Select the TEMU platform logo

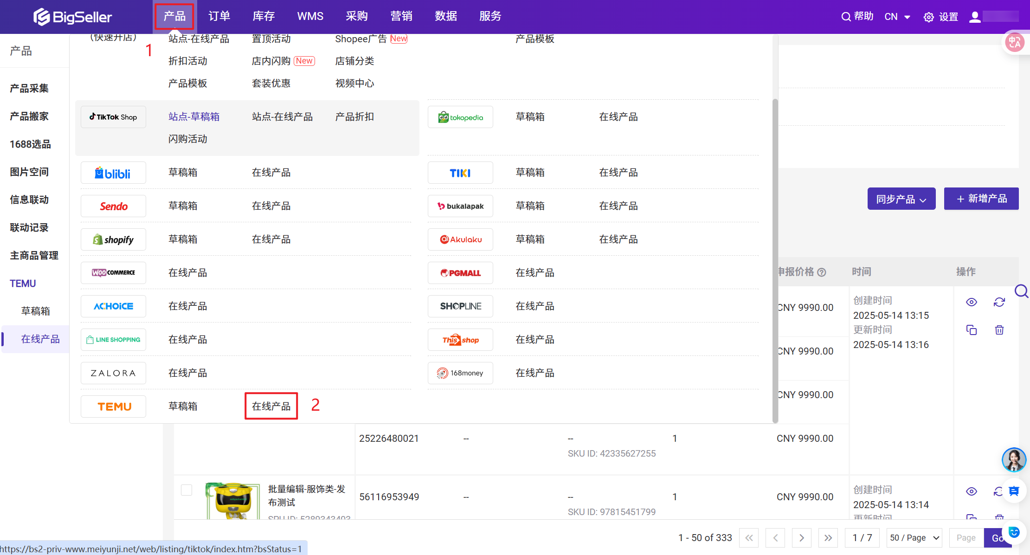(113, 407)
